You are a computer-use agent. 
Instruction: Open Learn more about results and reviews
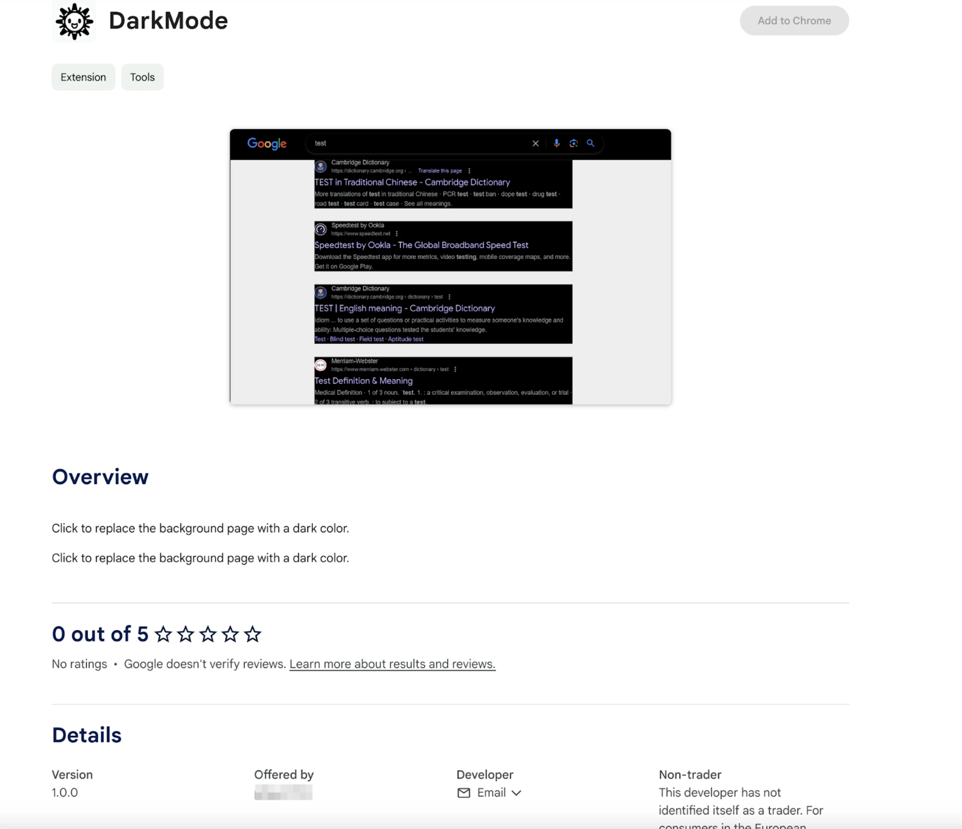(392, 664)
